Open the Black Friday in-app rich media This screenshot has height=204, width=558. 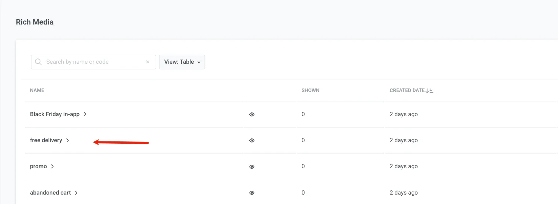click(x=55, y=114)
